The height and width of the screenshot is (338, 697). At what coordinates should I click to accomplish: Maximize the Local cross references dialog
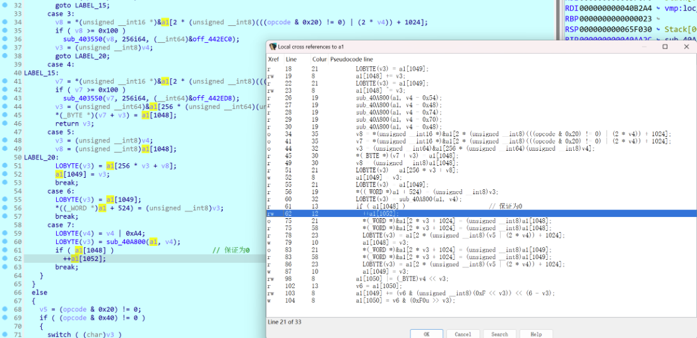click(x=665, y=47)
